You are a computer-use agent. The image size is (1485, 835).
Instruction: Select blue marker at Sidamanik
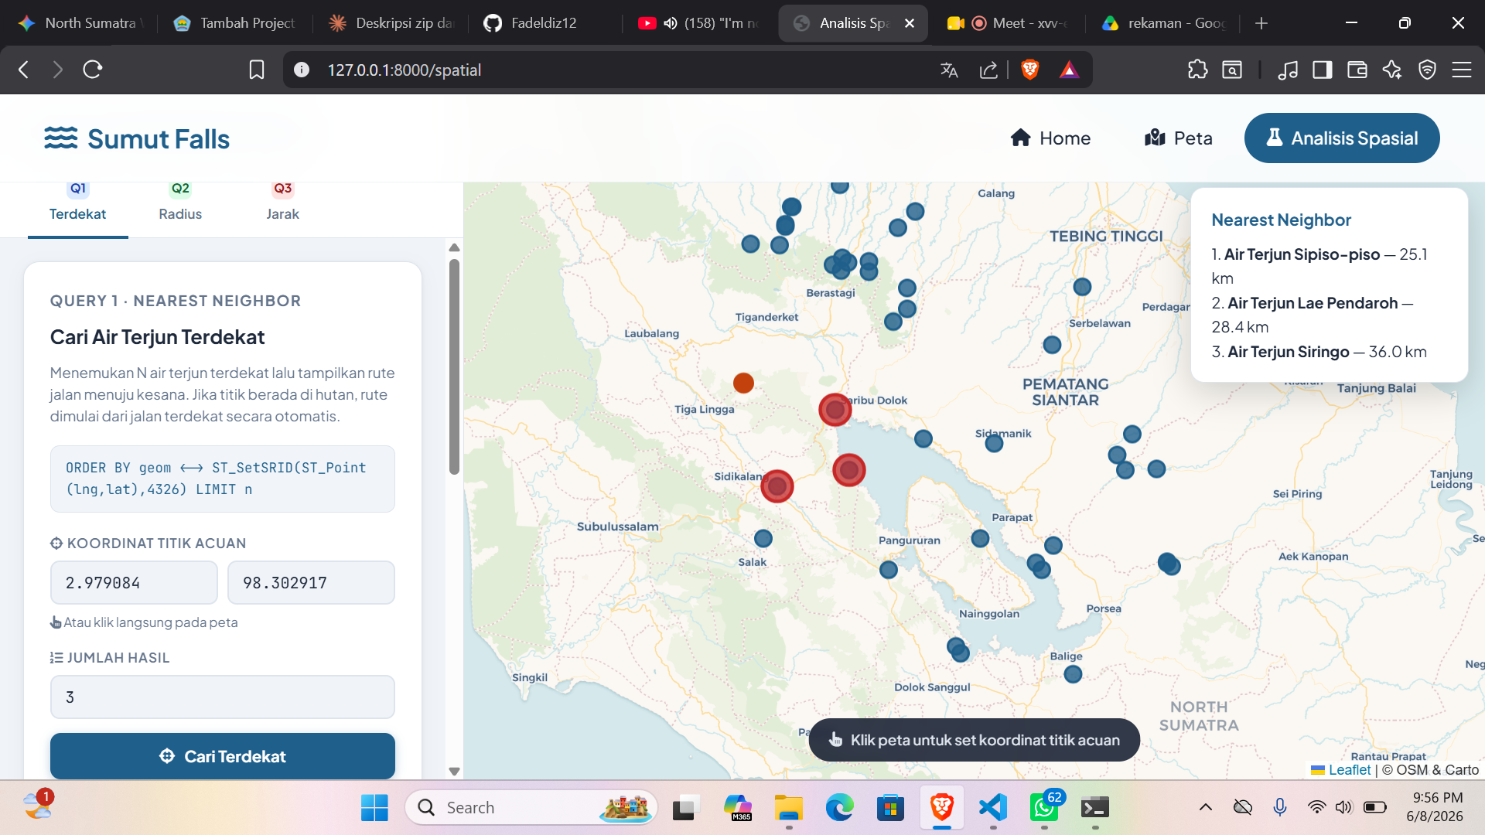click(x=995, y=444)
